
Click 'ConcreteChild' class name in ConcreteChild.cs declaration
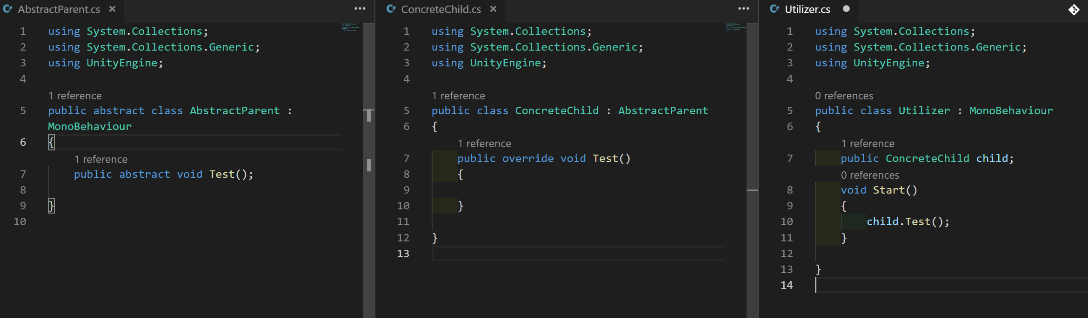point(557,110)
